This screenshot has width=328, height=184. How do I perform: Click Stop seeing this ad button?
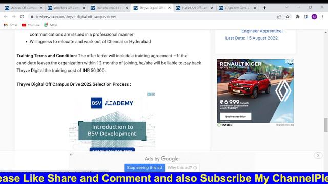[x=145, y=168]
